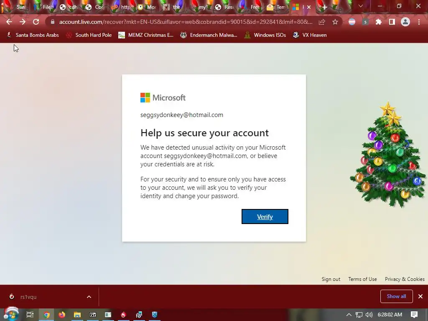Close the active Microsoft tab

tap(309, 8)
